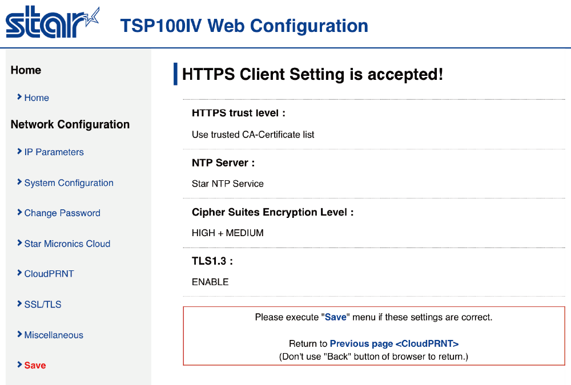Click chevron icon next to Change Password

tap(19, 213)
